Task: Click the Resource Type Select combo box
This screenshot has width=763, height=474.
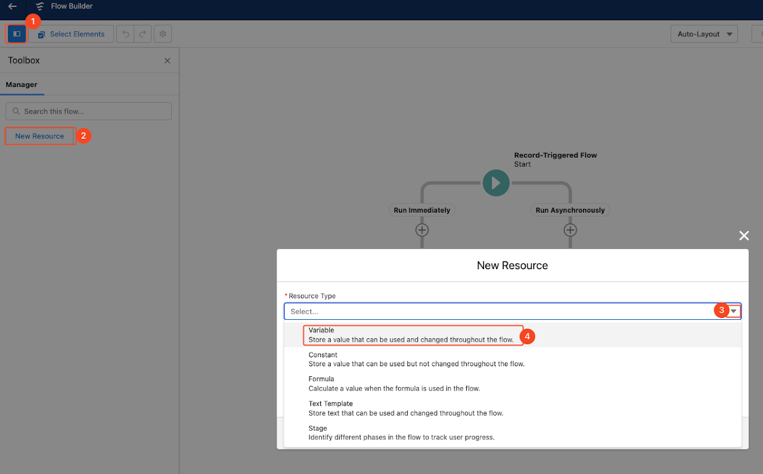Action: pos(501,311)
